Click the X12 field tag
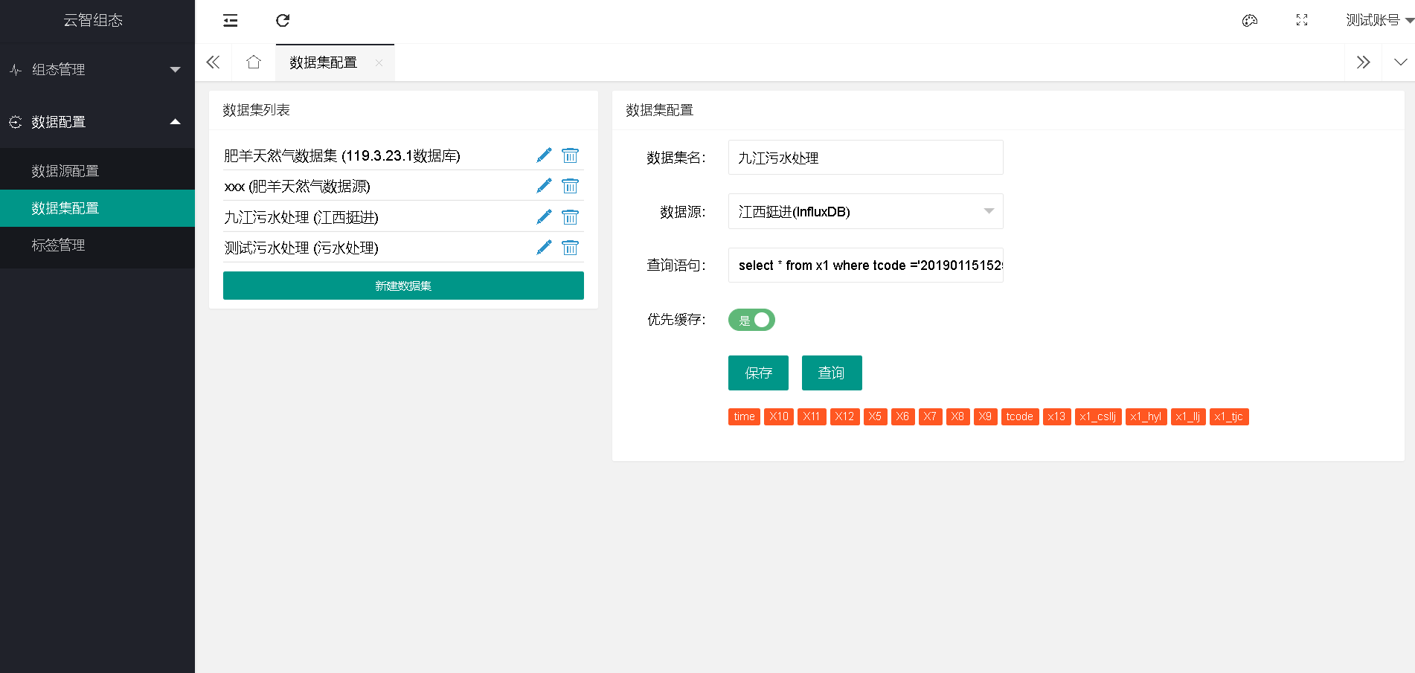Viewport: 1415px width, 673px height. [x=845, y=416]
